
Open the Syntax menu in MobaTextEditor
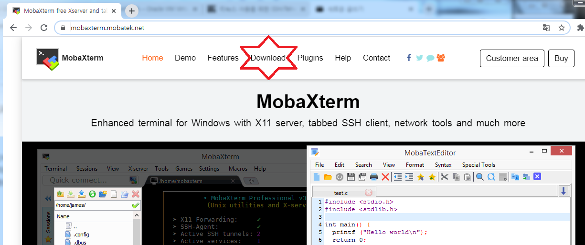(443, 165)
